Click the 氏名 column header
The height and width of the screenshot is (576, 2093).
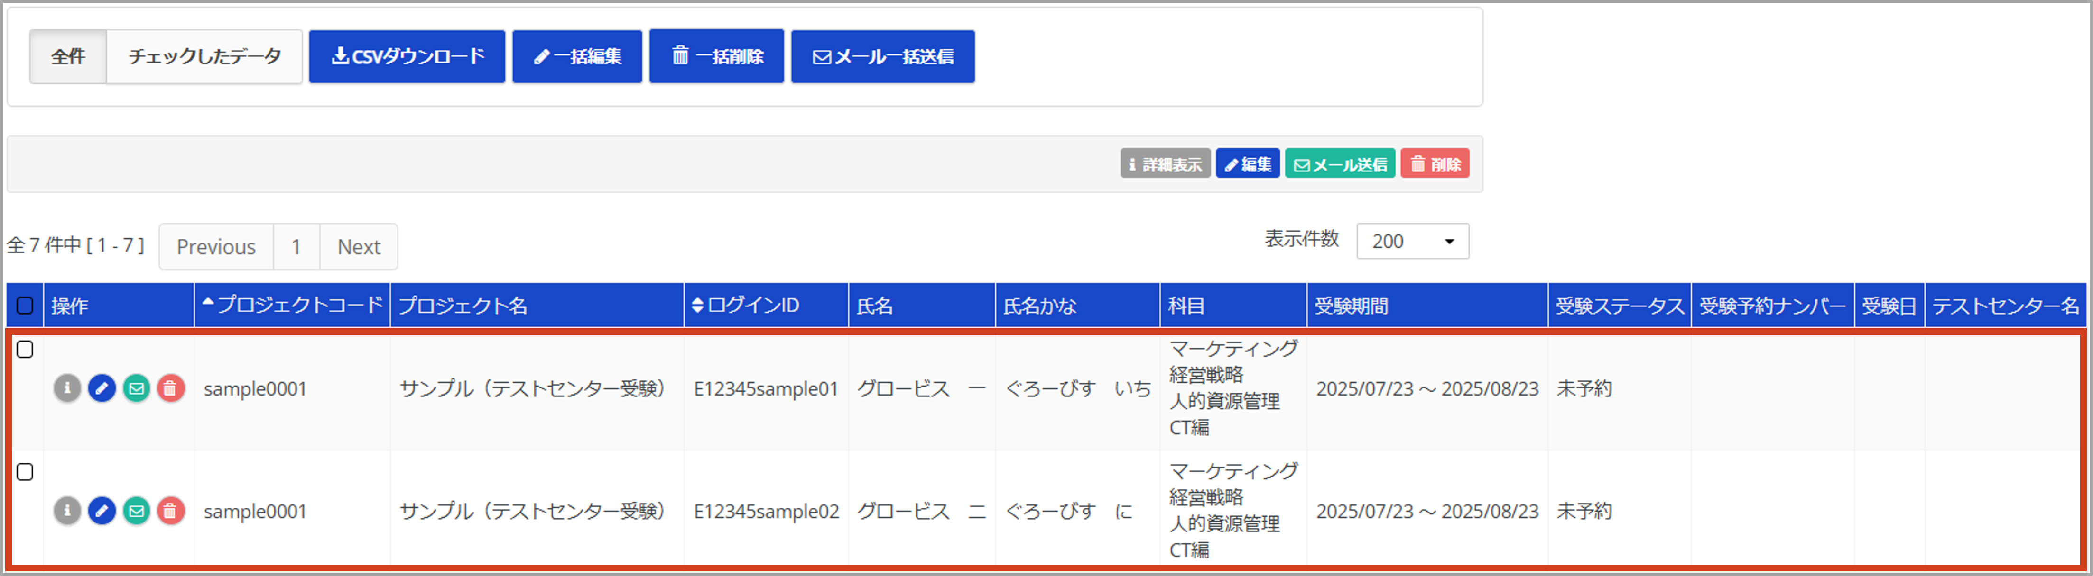[x=922, y=305]
